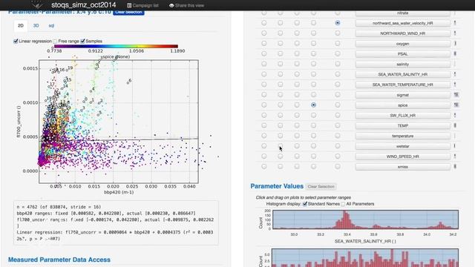This screenshot has width=475, height=267.
Task: Click the eye icon beside Share this view
Action: pyautogui.click(x=171, y=5)
